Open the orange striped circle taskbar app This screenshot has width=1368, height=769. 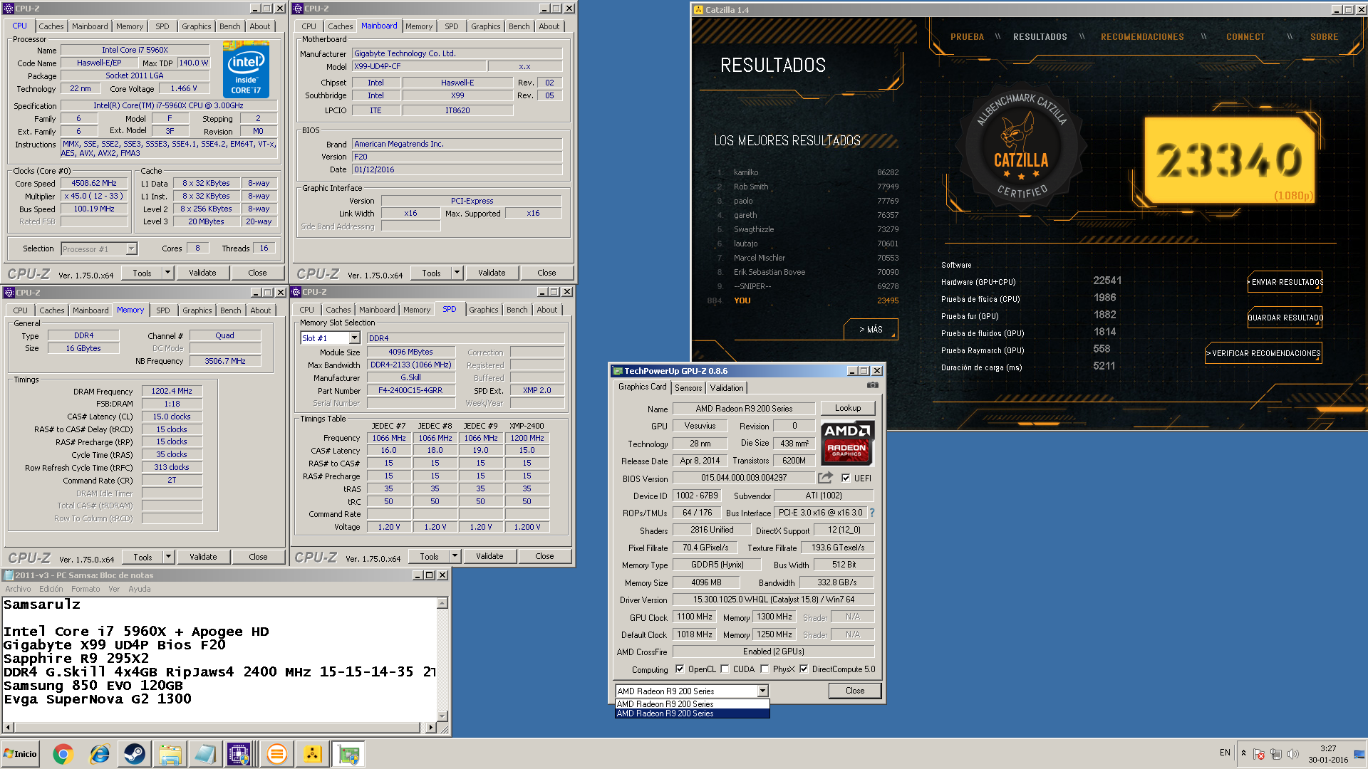[x=276, y=754]
